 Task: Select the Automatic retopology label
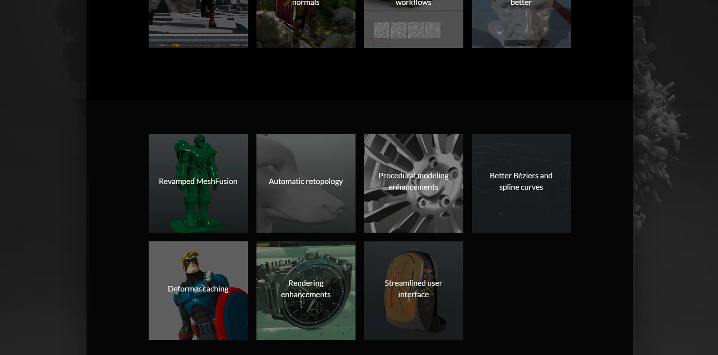coord(306,181)
